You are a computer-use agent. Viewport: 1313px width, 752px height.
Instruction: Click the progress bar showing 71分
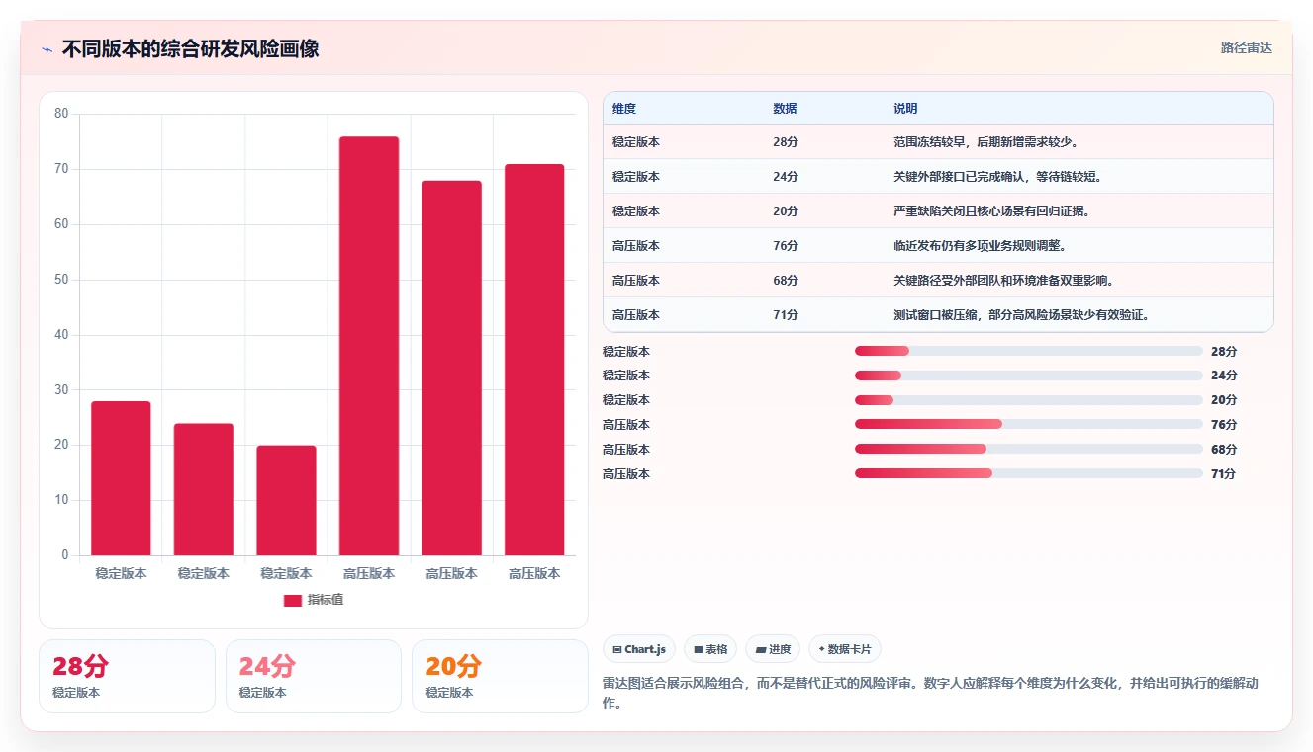tap(1029, 474)
